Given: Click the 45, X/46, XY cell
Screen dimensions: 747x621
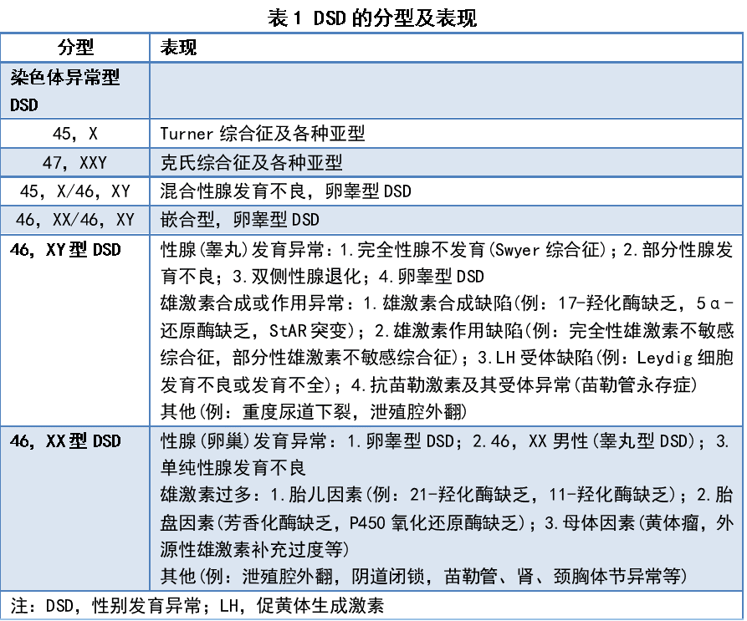Looking at the screenshot, I should 74,191.
